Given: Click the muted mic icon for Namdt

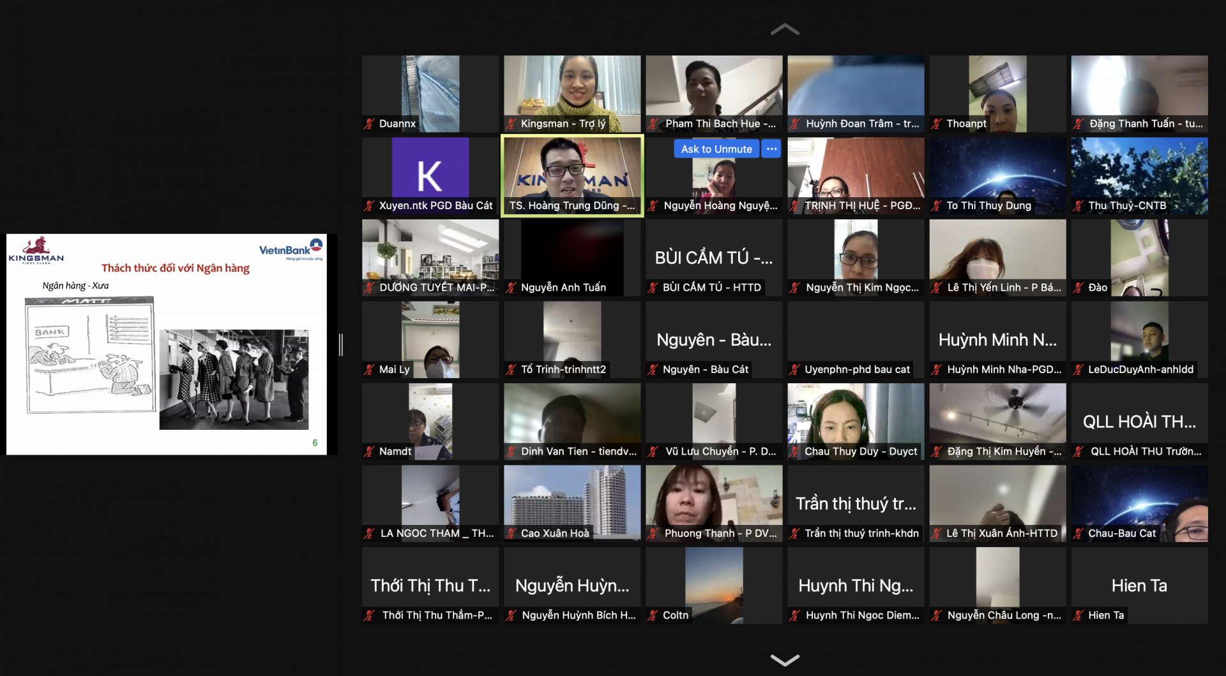Looking at the screenshot, I should click(x=369, y=452).
